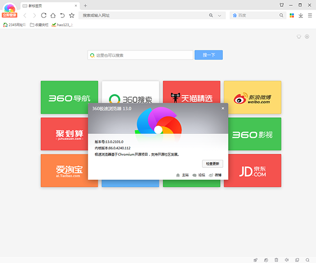The image size is (316, 263).
Task: Open new tab page settings gear icon
Action: 307,36
